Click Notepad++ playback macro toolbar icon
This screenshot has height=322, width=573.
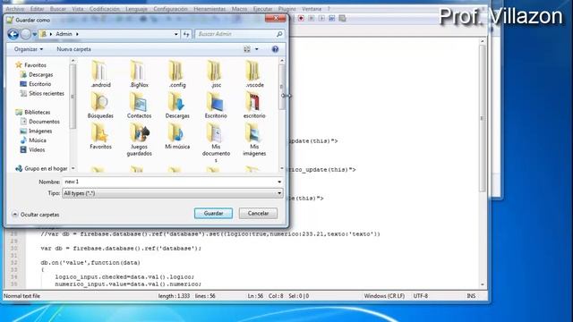click(x=321, y=18)
